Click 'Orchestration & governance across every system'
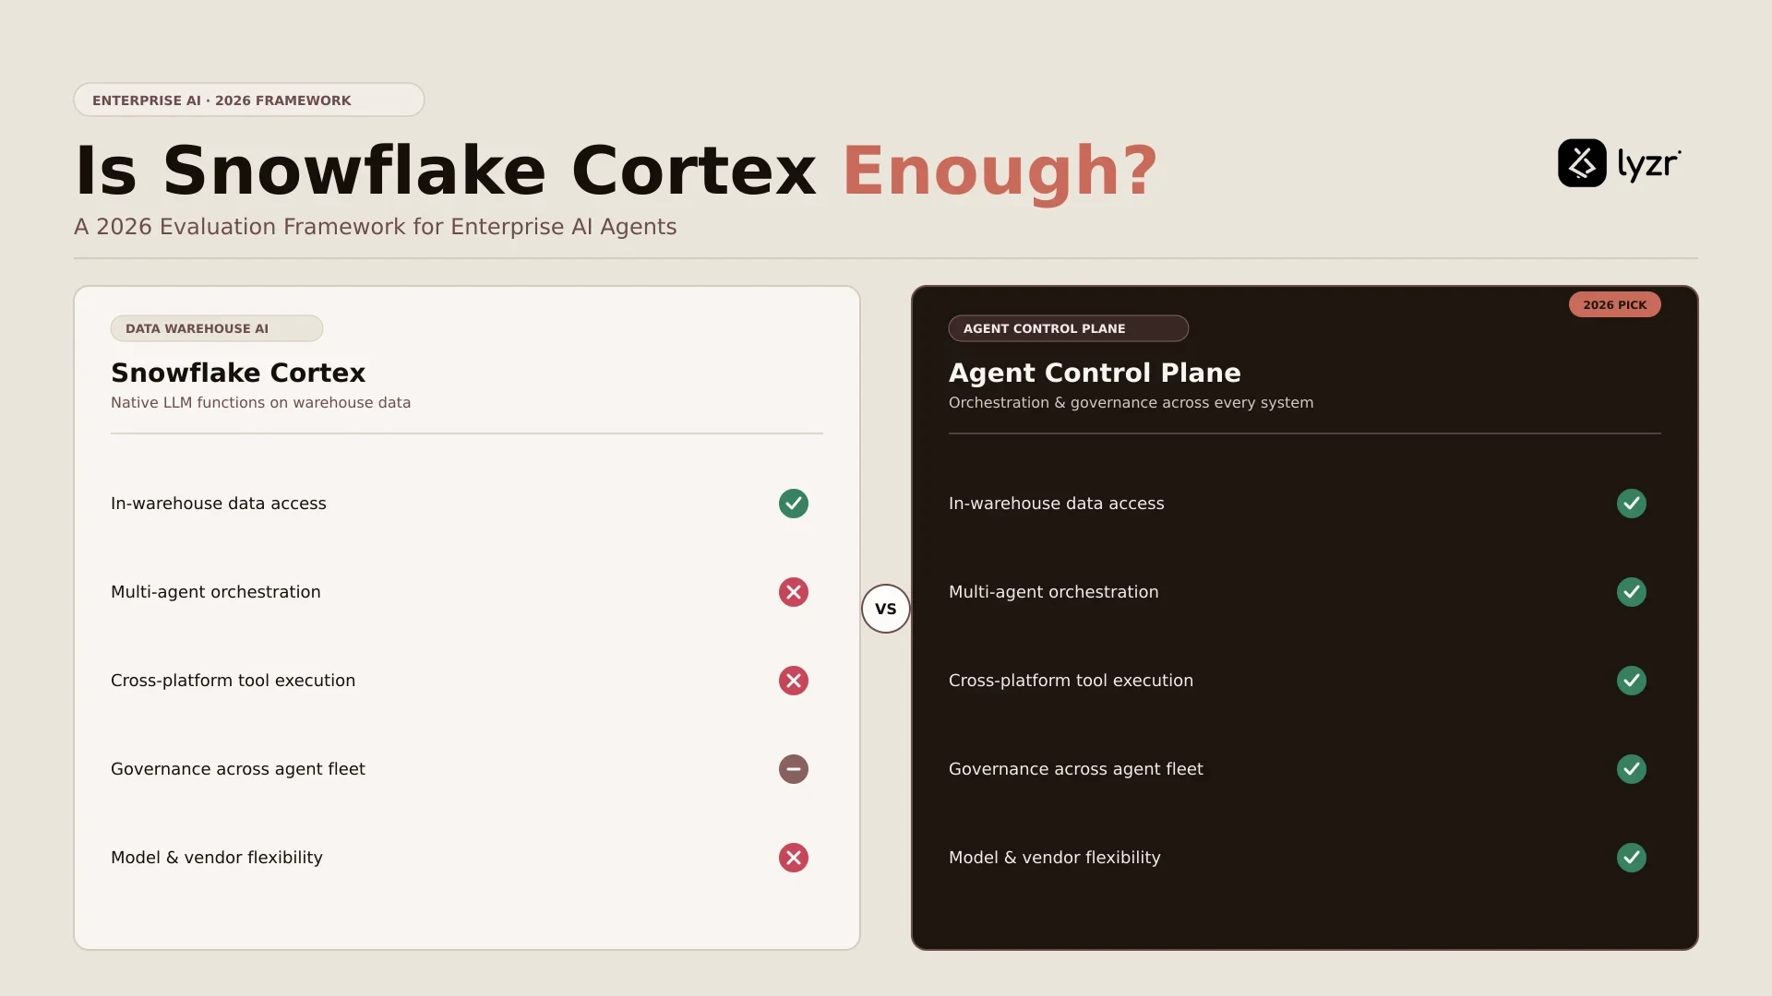The height and width of the screenshot is (996, 1772). point(1131,403)
